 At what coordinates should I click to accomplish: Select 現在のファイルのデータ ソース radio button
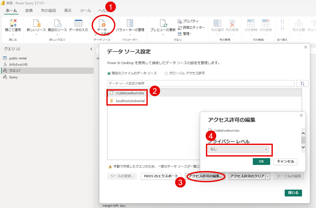[x=109, y=73]
